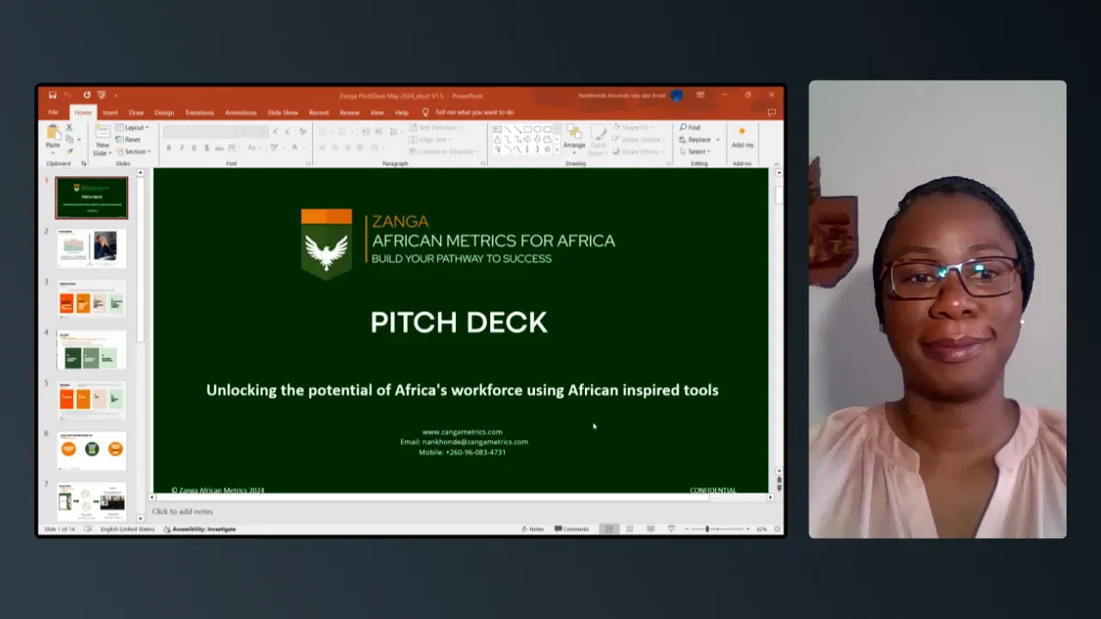Viewport: 1101px width, 619px height.
Task: Expand the shapes gallery More arrow
Action: [x=557, y=150]
